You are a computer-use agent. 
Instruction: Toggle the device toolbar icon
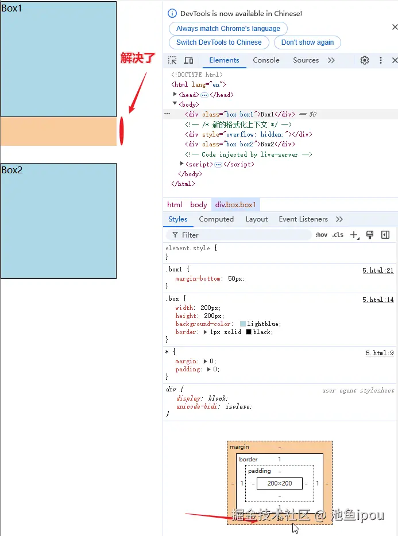pos(188,60)
